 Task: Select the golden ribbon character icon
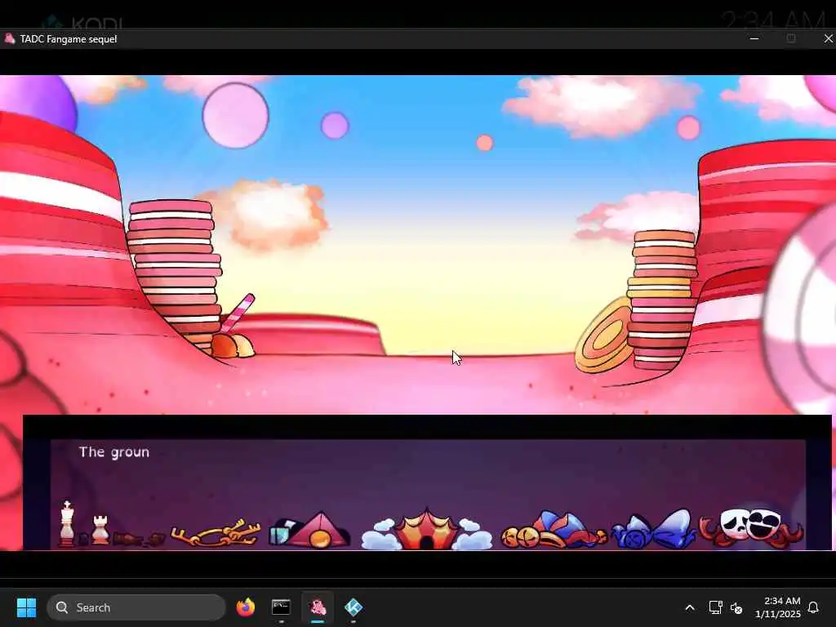[x=216, y=533]
